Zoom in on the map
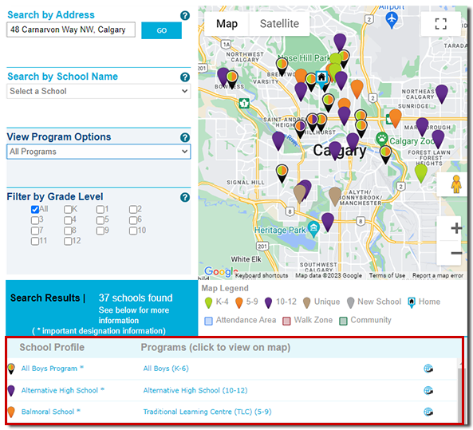Screen dimensions: 473x430 [455, 228]
